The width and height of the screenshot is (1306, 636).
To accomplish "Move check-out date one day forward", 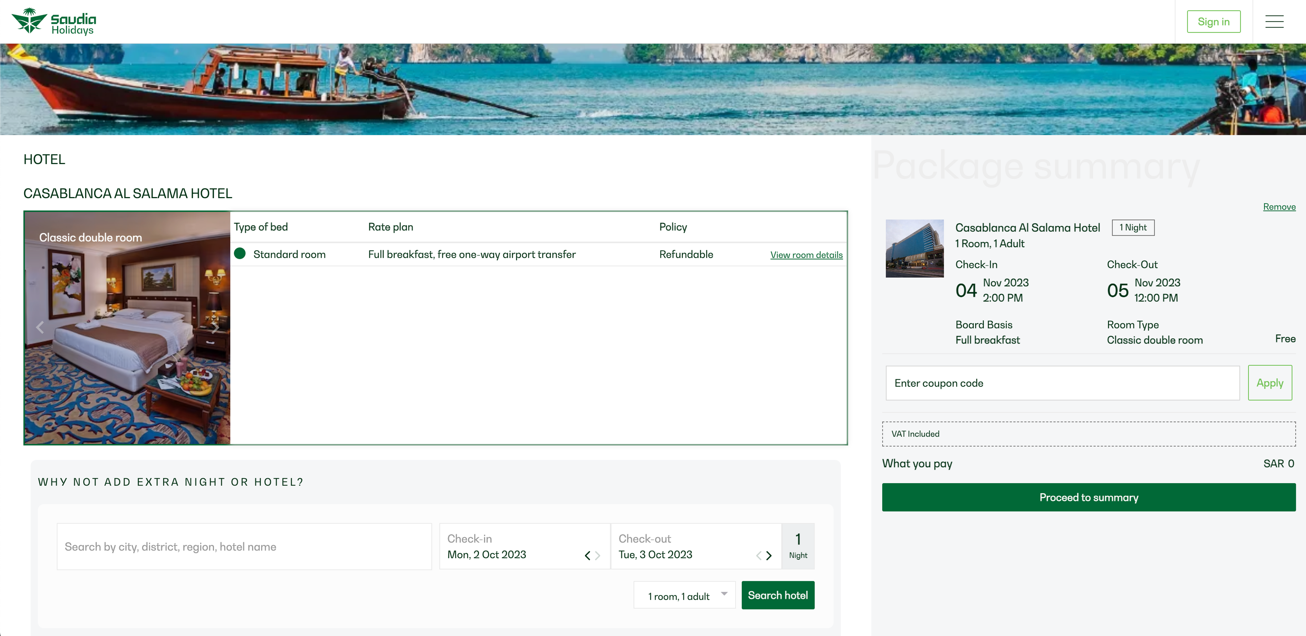I will 769,555.
